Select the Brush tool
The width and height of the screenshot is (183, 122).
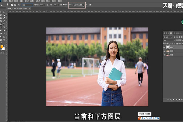(4, 21)
